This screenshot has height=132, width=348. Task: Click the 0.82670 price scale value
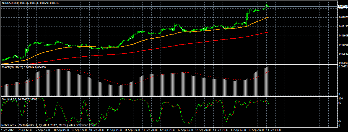(x=343, y=17)
